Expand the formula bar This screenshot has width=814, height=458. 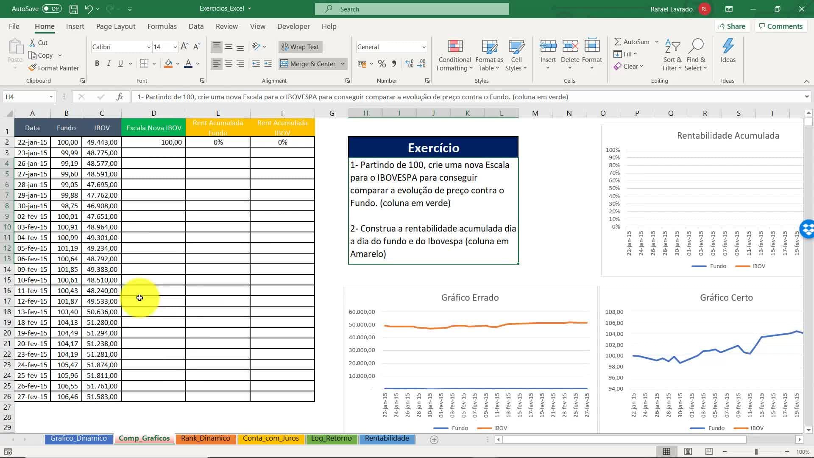[x=806, y=97]
